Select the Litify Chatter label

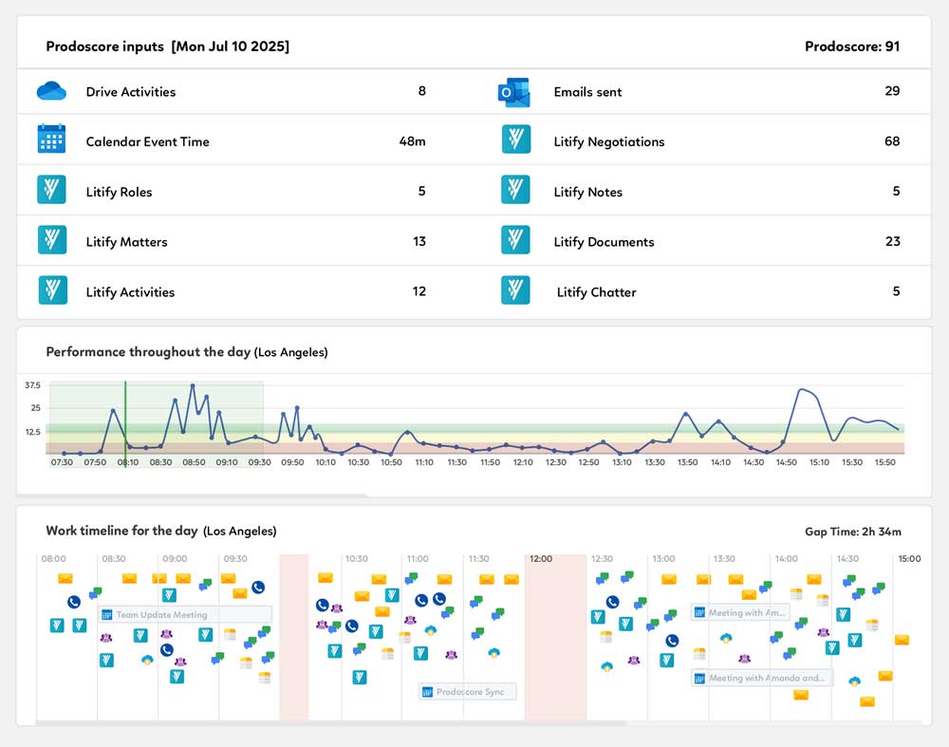(x=596, y=291)
